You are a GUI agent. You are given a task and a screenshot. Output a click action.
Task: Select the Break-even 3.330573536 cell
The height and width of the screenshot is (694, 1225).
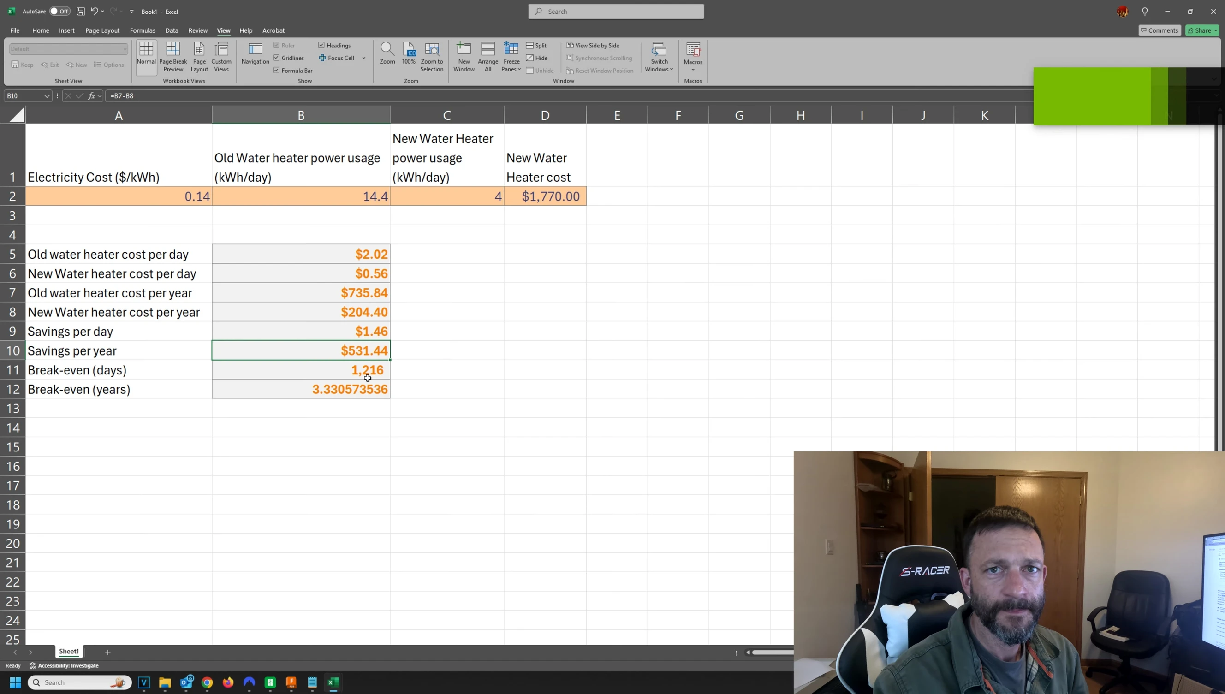(x=301, y=389)
